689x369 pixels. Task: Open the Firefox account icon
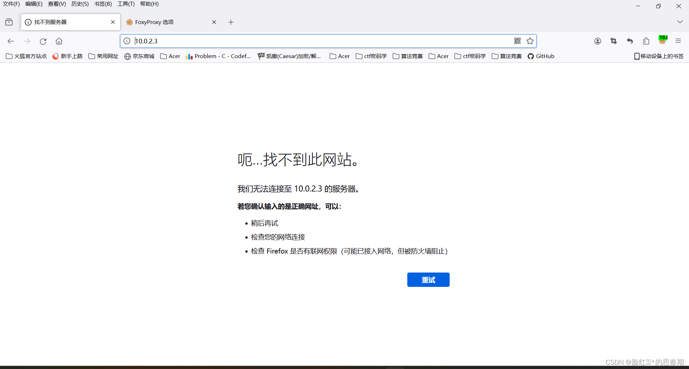coord(597,41)
